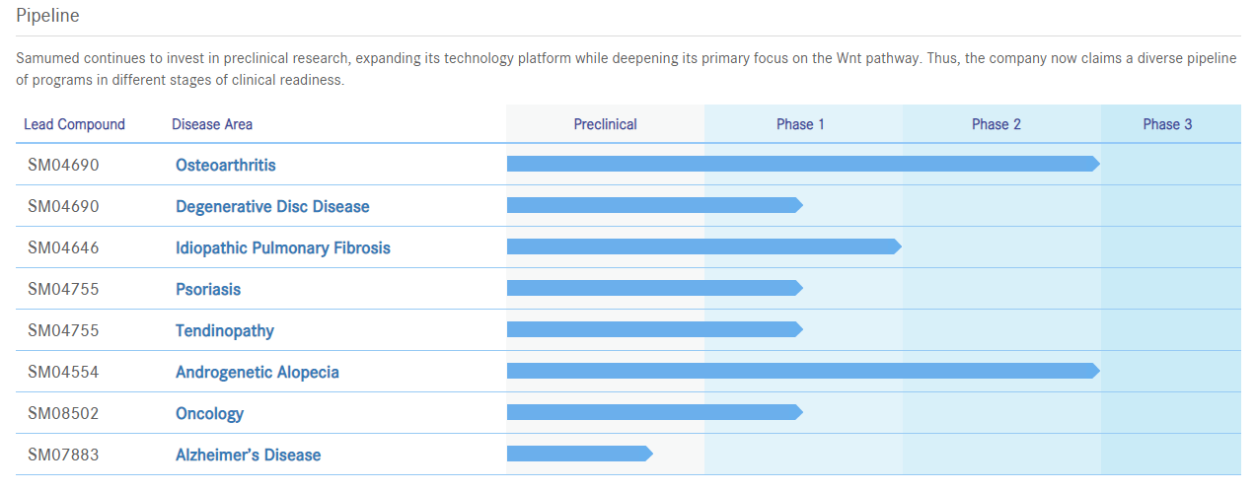Click the Disease Area column header
The width and height of the screenshot is (1256, 491).
click(212, 124)
